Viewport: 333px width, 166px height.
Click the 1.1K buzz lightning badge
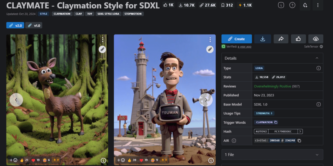(x=245, y=5)
